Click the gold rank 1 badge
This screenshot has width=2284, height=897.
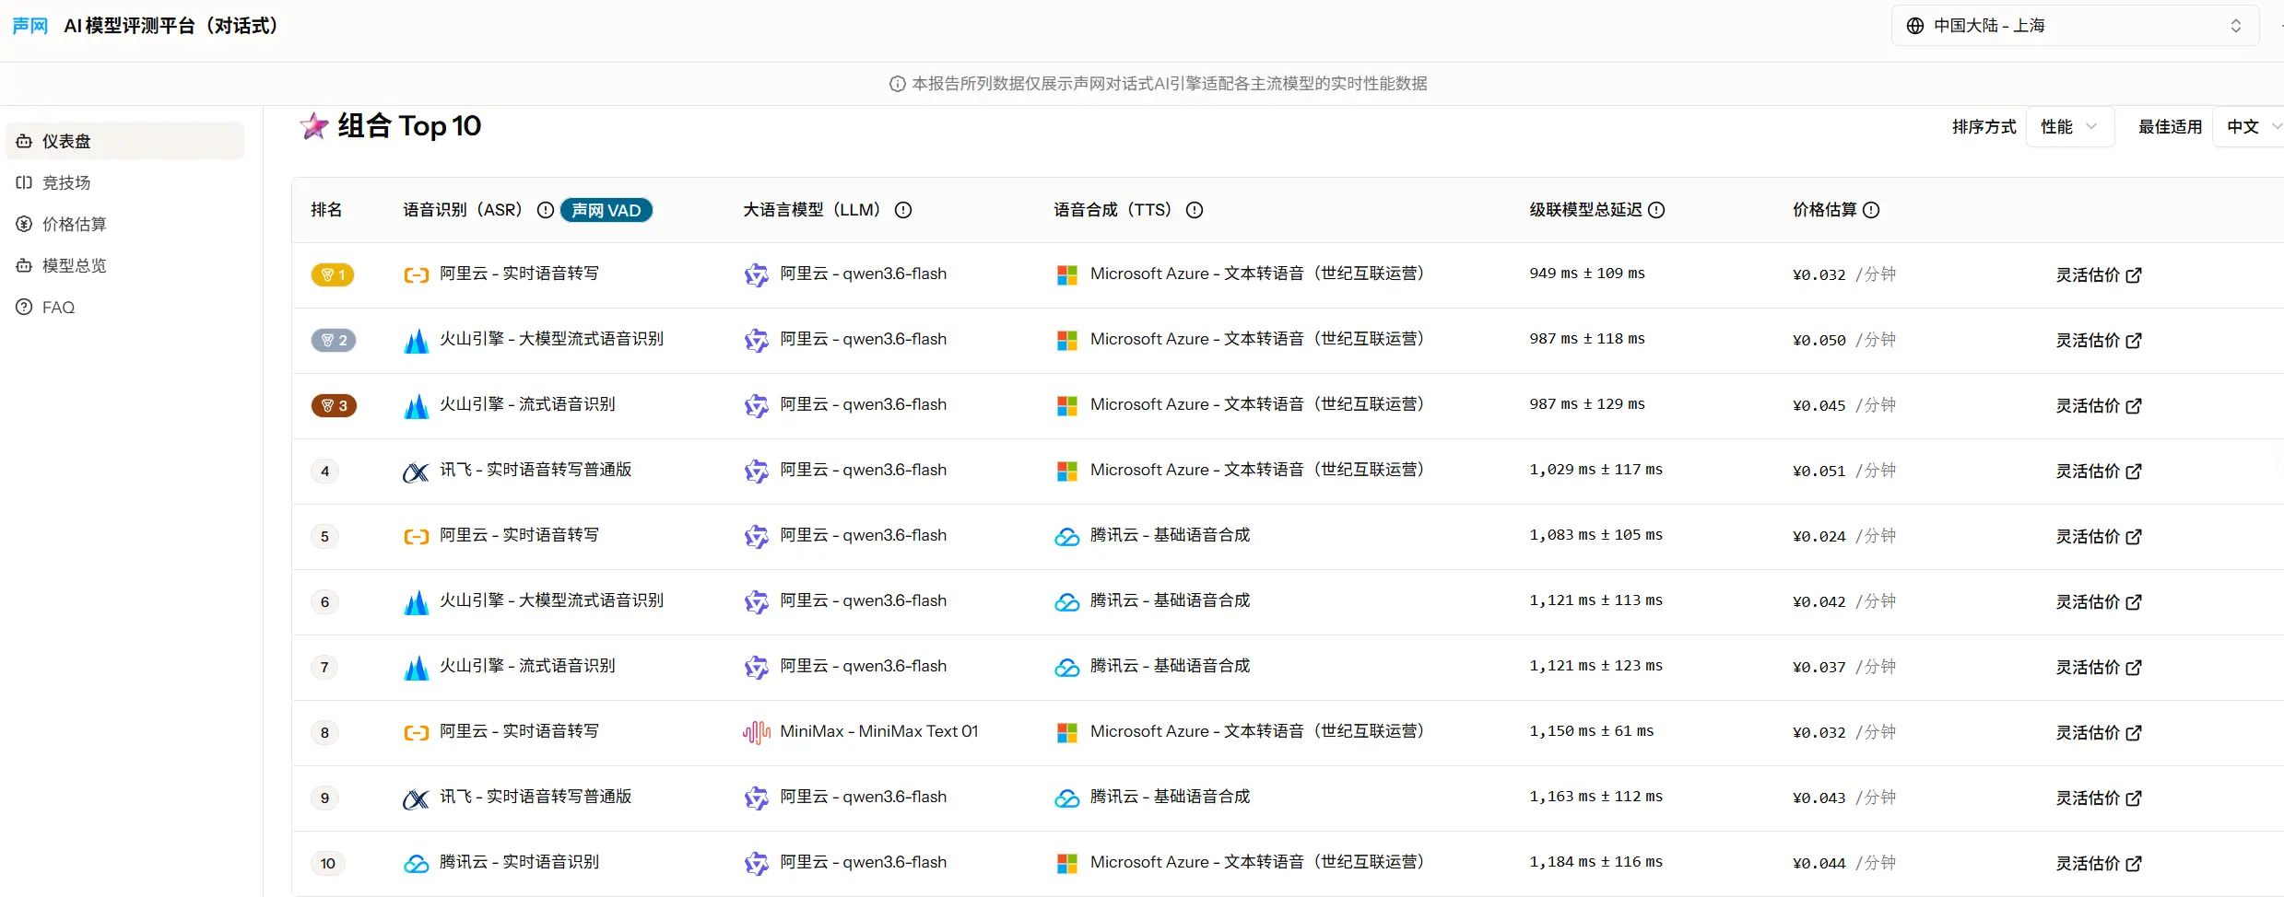333,274
